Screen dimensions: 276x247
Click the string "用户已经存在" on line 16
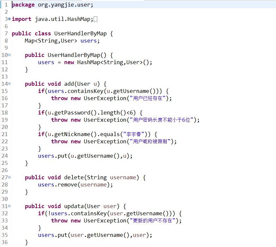(x=148, y=98)
